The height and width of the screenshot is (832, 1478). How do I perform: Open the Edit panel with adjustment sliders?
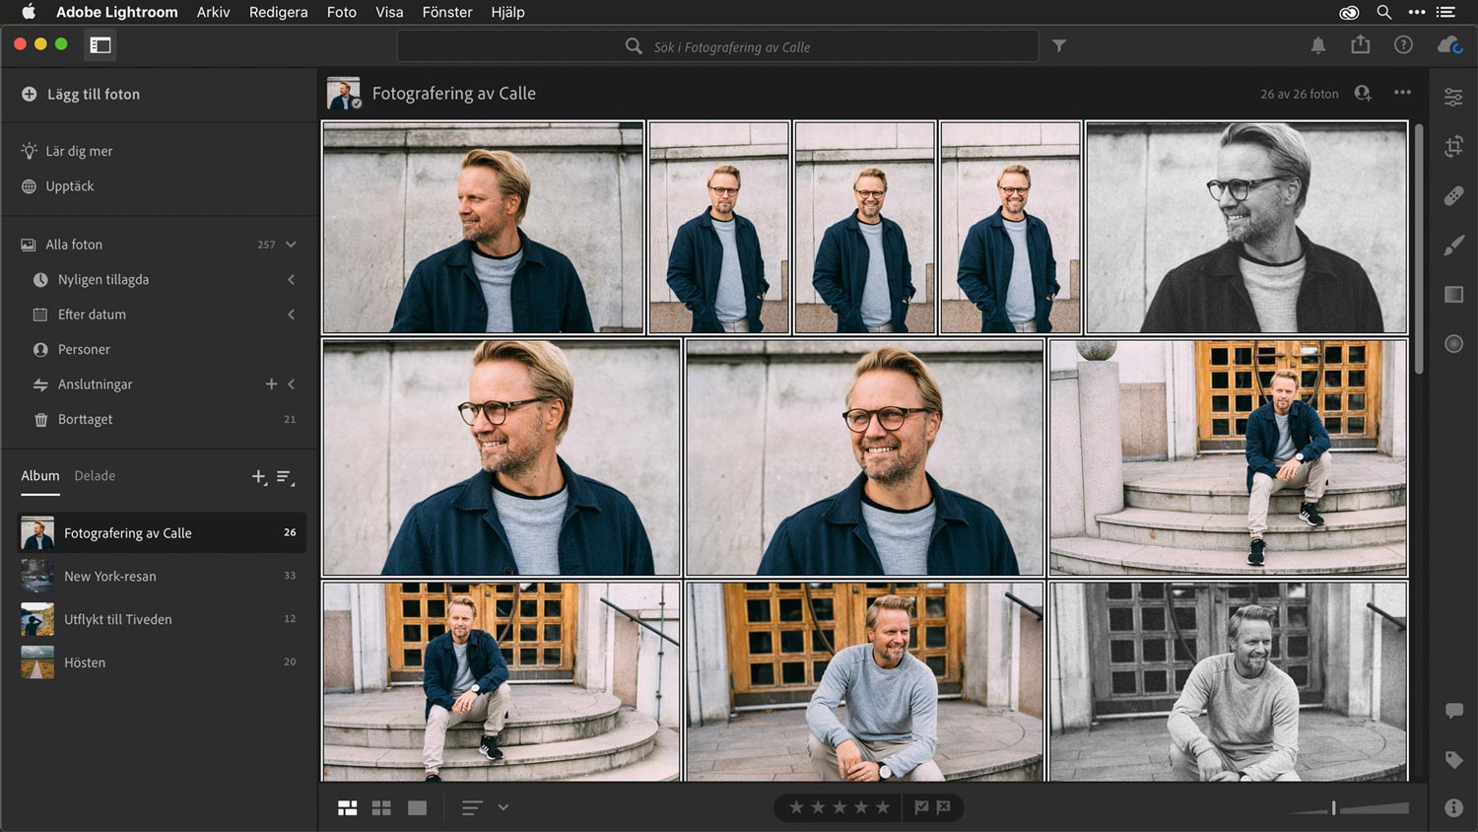point(1453,96)
